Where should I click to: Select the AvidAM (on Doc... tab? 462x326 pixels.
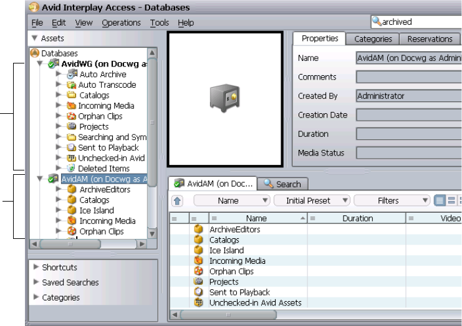click(x=213, y=184)
